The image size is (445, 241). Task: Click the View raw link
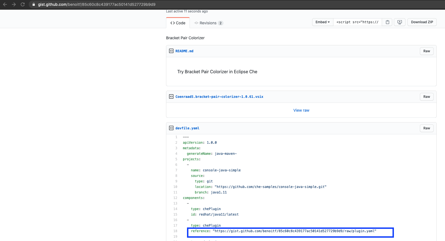tap(301, 110)
